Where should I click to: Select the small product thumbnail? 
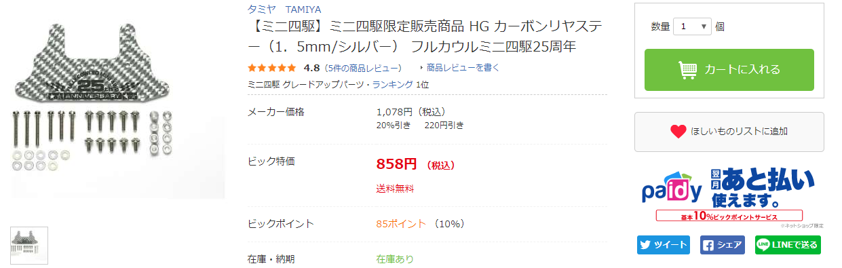point(29,246)
